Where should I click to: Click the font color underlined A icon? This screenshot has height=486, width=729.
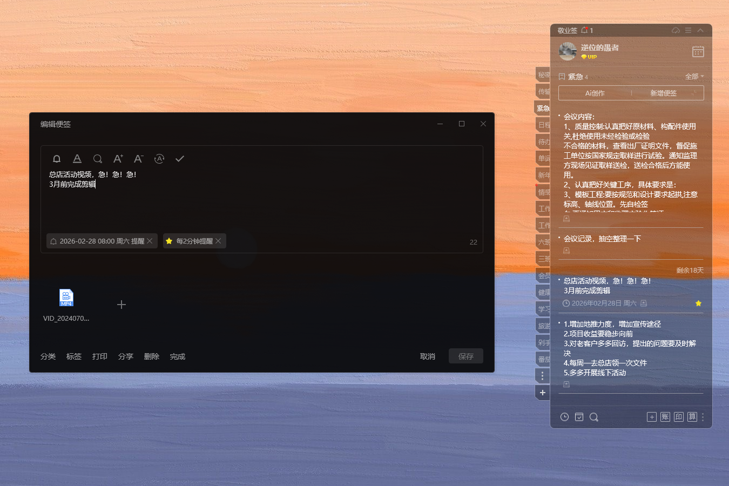click(77, 159)
